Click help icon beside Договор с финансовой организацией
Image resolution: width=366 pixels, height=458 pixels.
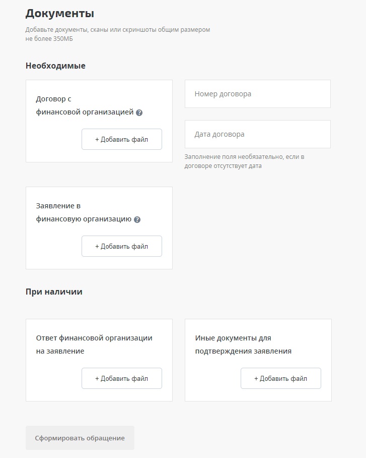(x=139, y=112)
